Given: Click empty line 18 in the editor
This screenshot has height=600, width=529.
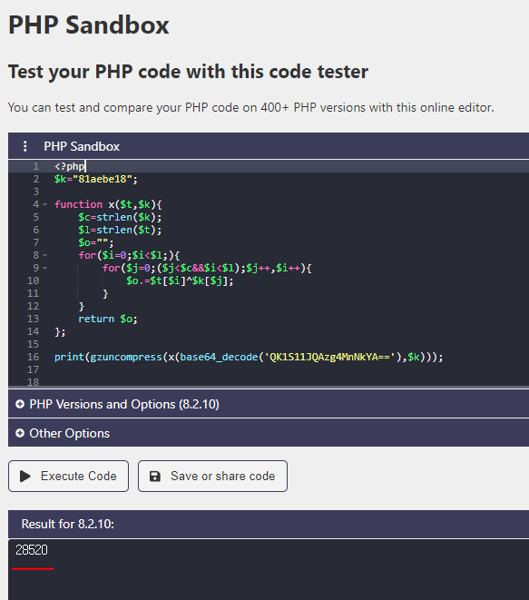Looking at the screenshot, I should [268, 382].
